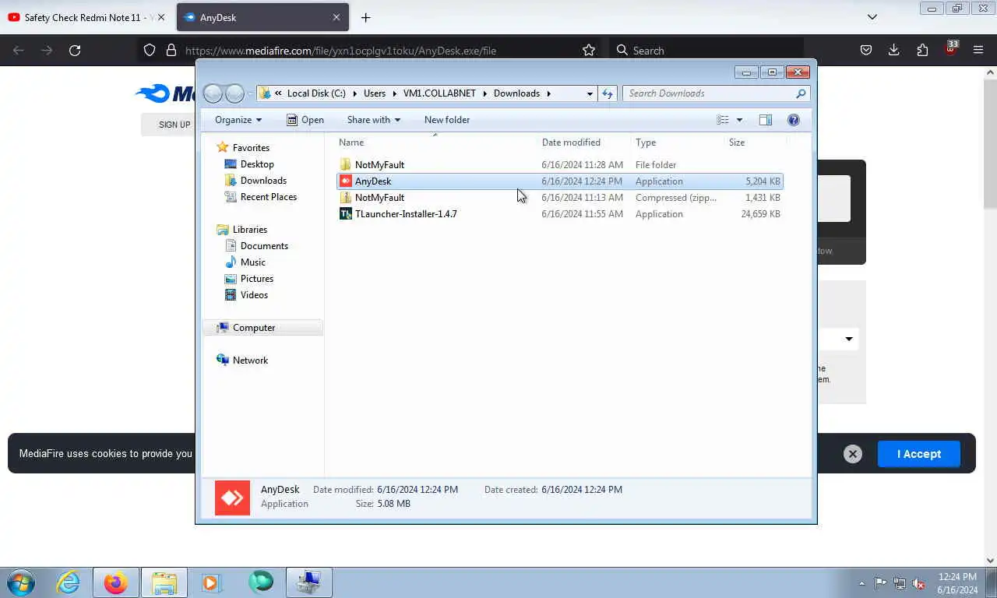The width and height of the screenshot is (997, 598).
Task: Click the AnyDesk icon in the file list
Action: (346, 181)
